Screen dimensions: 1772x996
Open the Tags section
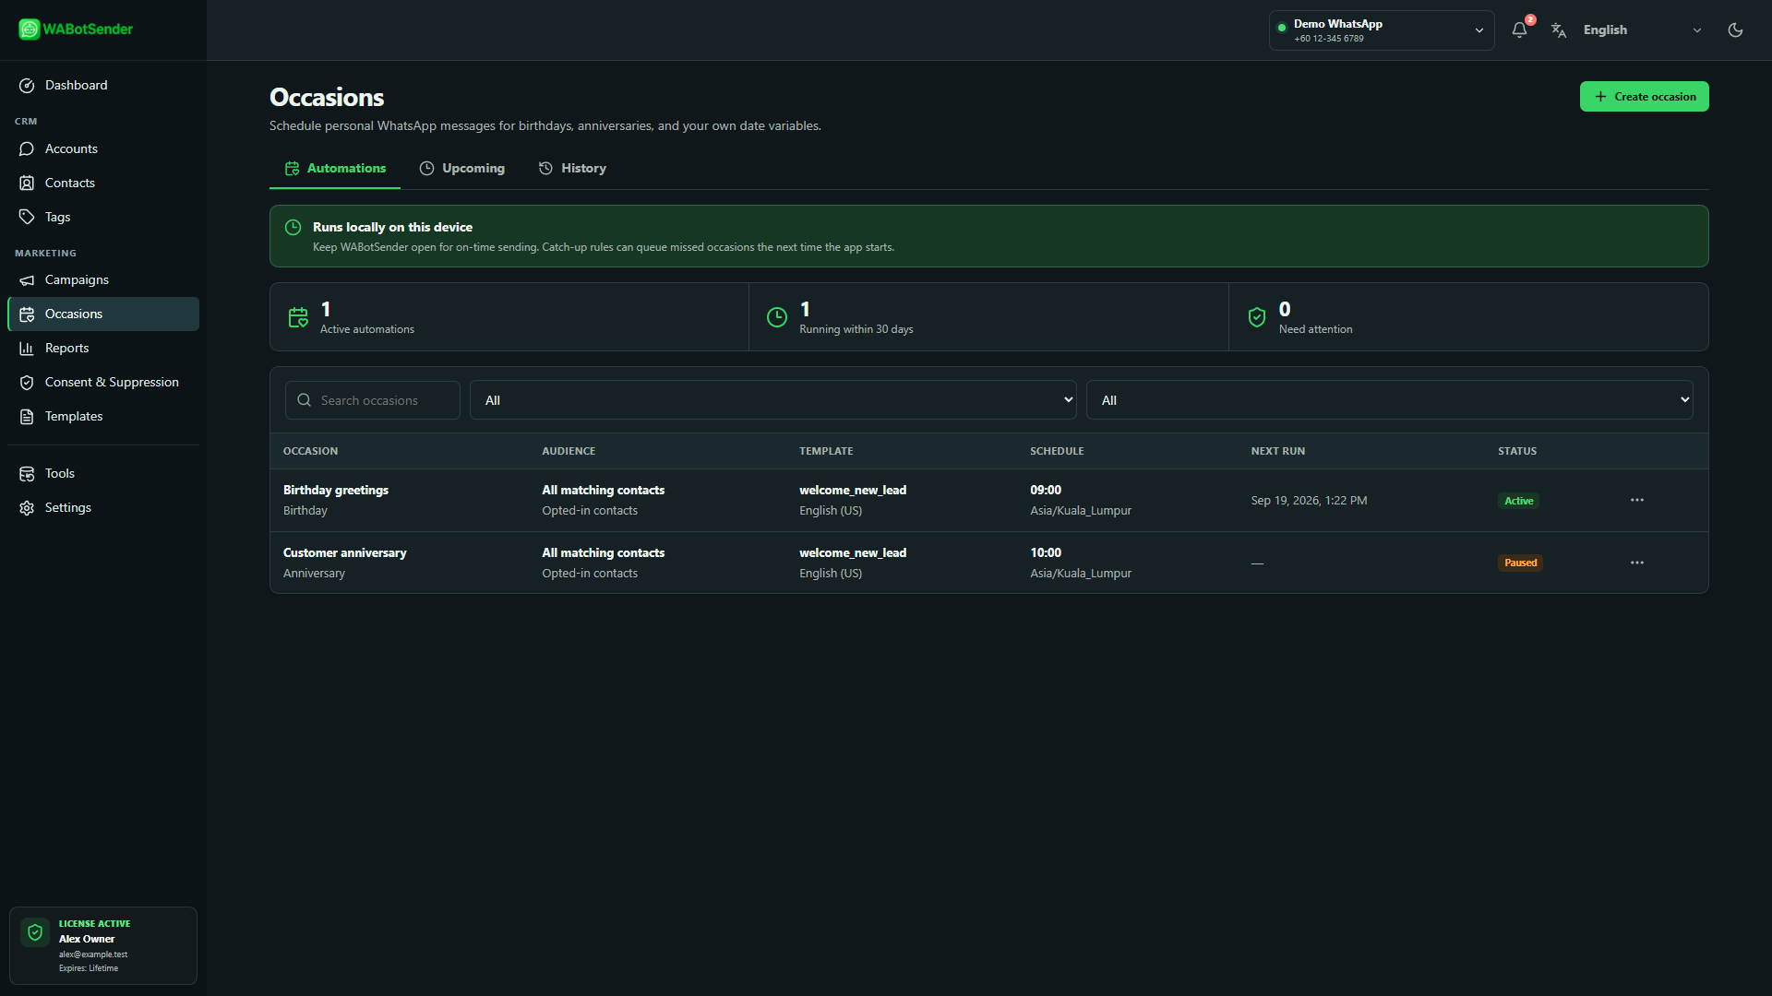(102, 217)
